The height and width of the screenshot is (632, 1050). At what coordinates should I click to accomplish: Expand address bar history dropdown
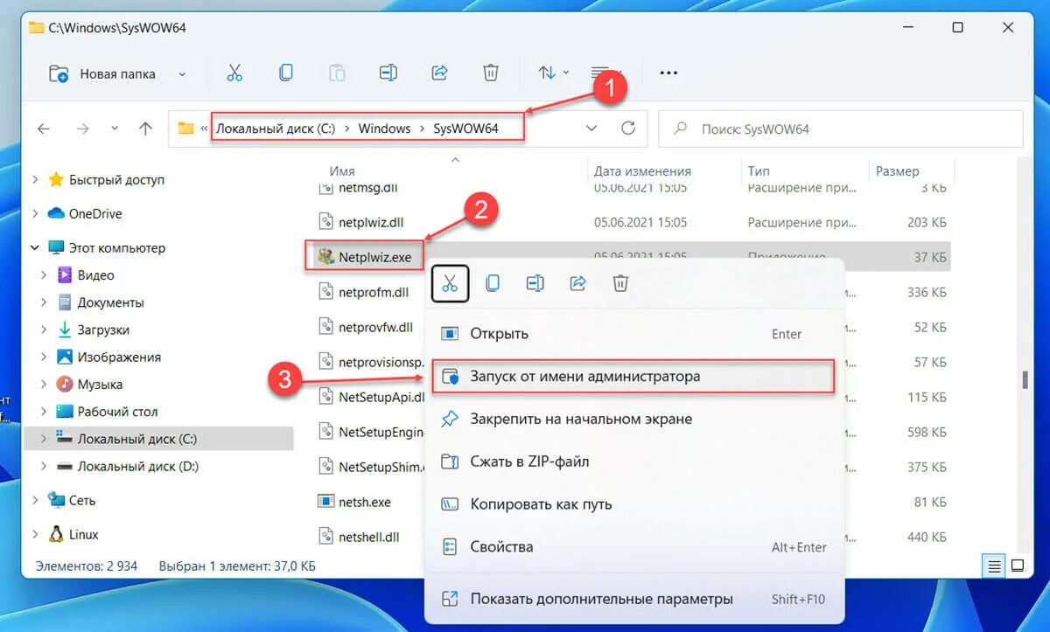(x=591, y=128)
